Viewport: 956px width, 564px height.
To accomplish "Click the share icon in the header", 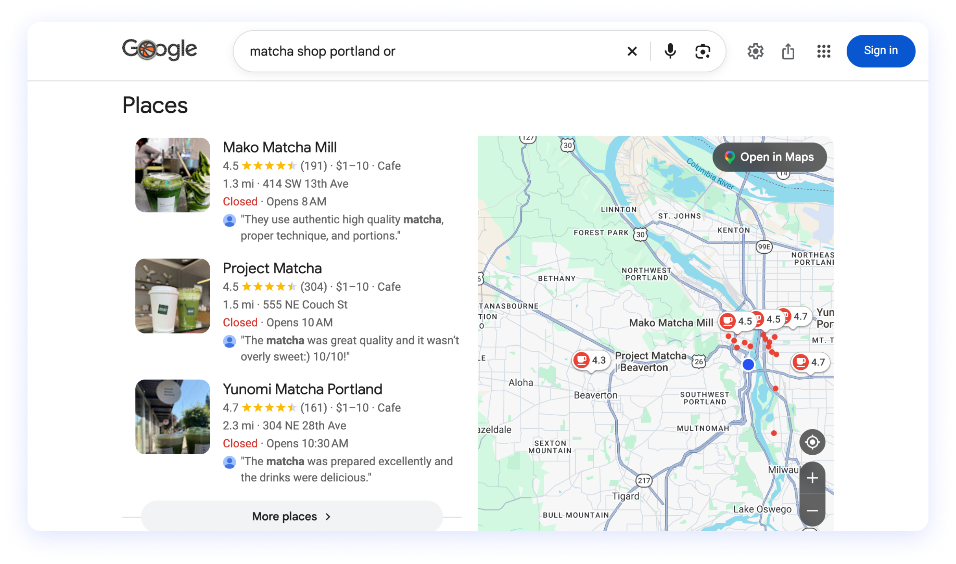I will pos(788,51).
